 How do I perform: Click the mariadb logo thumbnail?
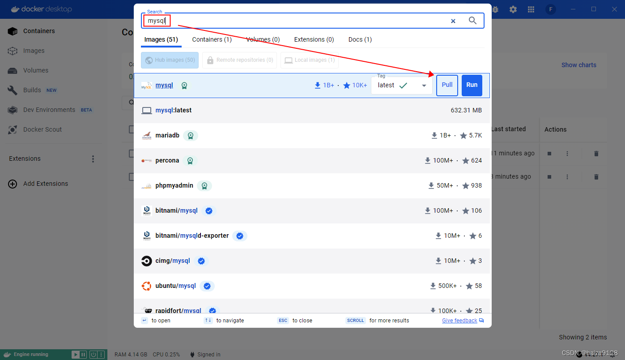pyautogui.click(x=147, y=135)
